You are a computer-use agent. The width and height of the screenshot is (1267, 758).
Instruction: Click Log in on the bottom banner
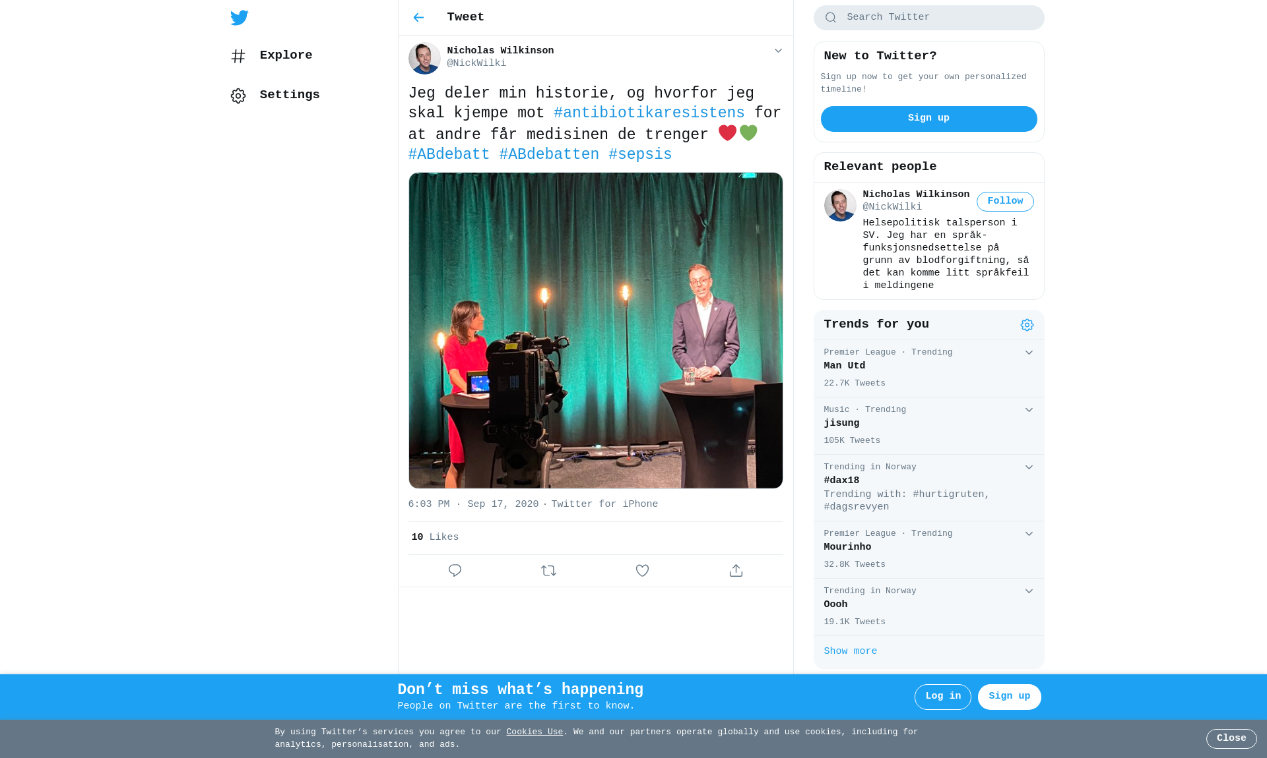click(x=942, y=697)
